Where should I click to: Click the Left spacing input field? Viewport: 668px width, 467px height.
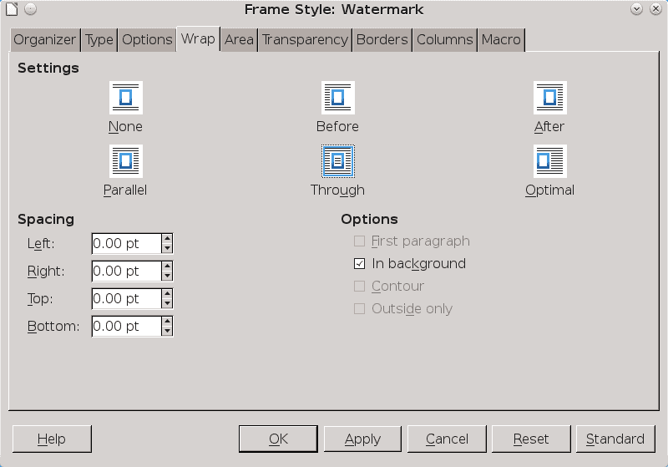[126, 244]
